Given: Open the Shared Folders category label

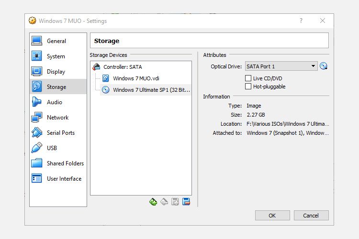Looking at the screenshot, I should [x=65, y=163].
